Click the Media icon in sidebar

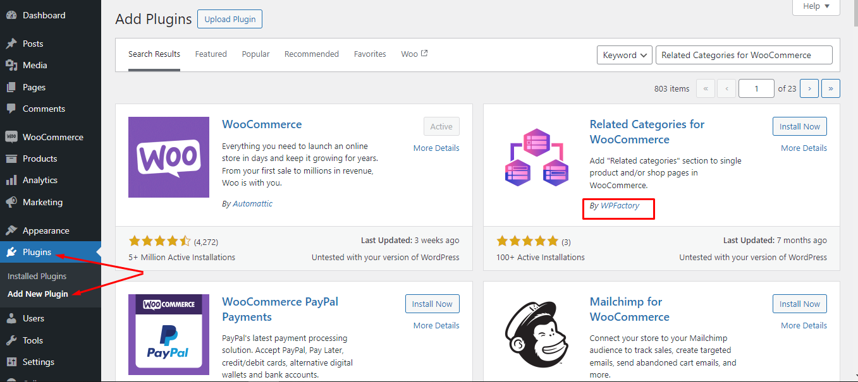click(11, 65)
